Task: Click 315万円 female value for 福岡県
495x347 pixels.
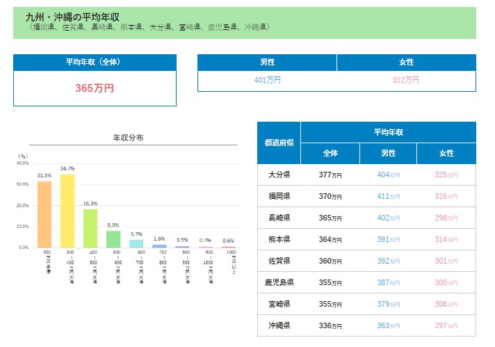Action: pyautogui.click(x=446, y=196)
